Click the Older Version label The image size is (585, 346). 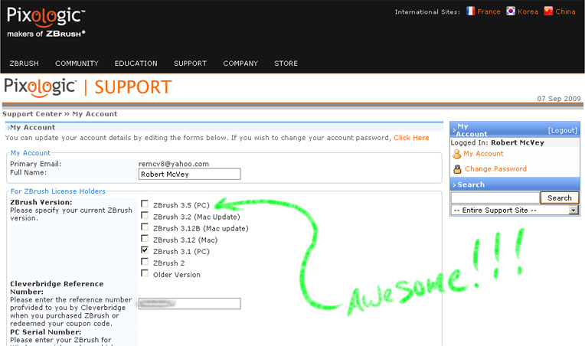[x=177, y=275]
